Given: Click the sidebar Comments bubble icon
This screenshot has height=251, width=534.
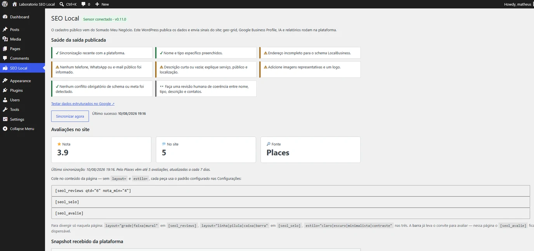Looking at the screenshot, I should [x=5, y=58].
